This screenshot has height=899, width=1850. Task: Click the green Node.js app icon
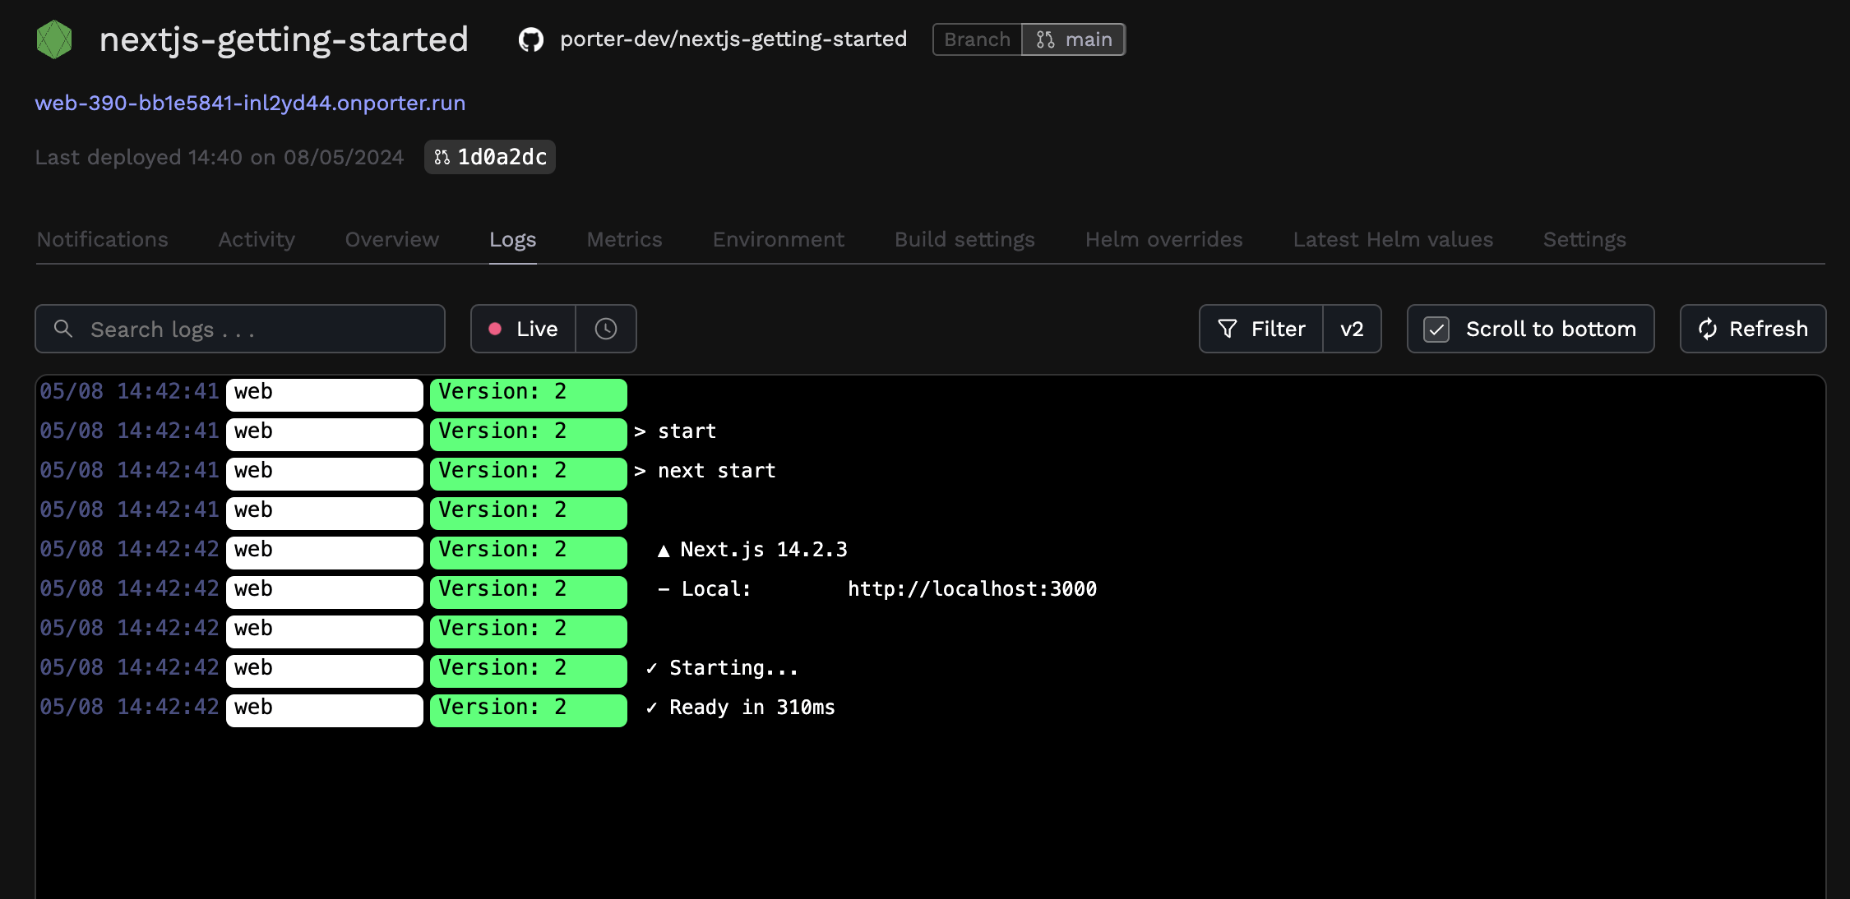pos(54,39)
